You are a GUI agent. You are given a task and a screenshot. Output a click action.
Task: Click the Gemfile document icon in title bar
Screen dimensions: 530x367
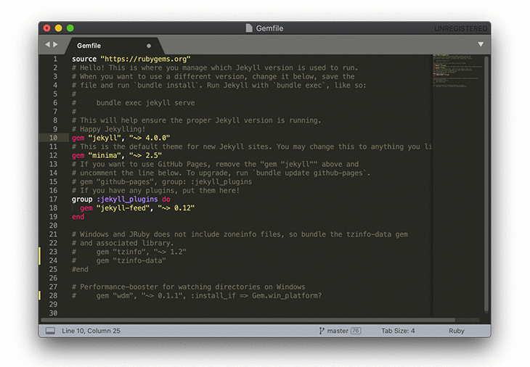click(249, 28)
